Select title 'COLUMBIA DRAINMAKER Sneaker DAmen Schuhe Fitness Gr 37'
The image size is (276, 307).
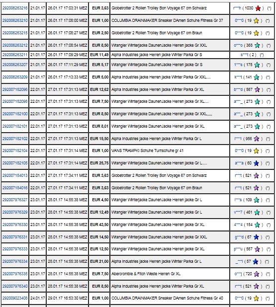tap(167, 20)
